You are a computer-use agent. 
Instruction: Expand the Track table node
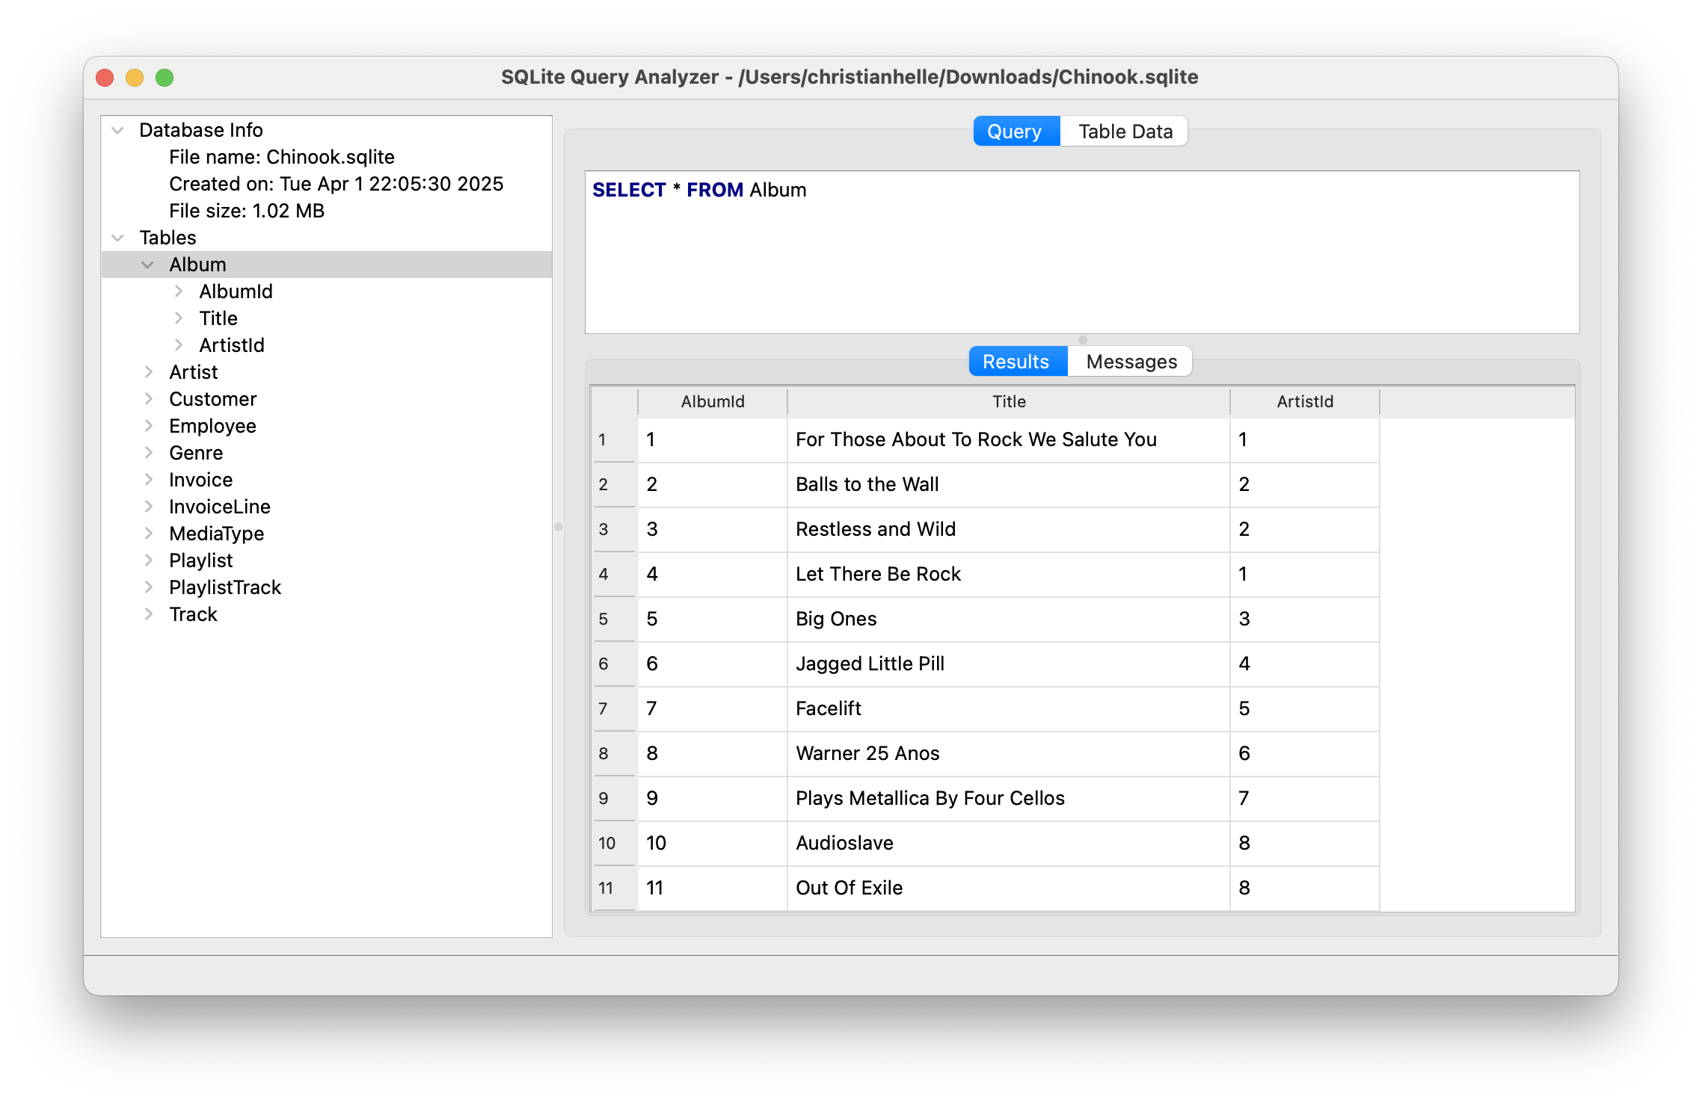point(148,614)
